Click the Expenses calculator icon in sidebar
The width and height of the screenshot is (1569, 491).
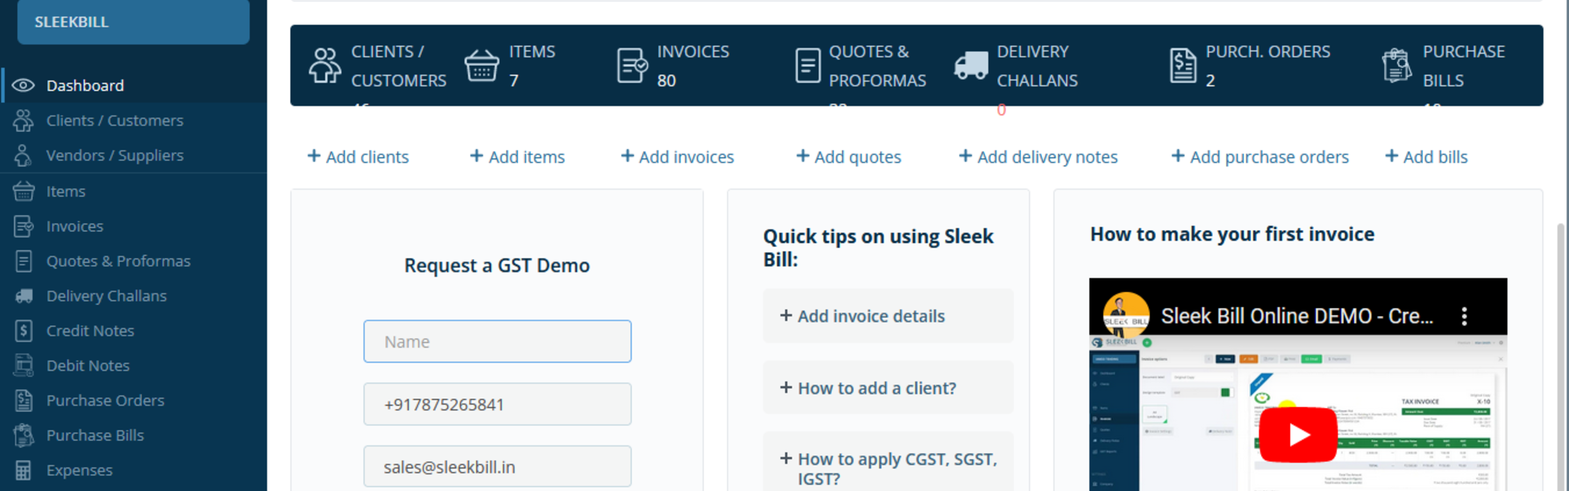(x=23, y=470)
